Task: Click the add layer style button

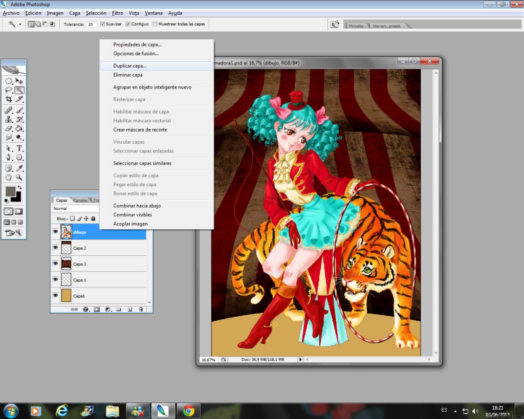Action: pos(85,310)
